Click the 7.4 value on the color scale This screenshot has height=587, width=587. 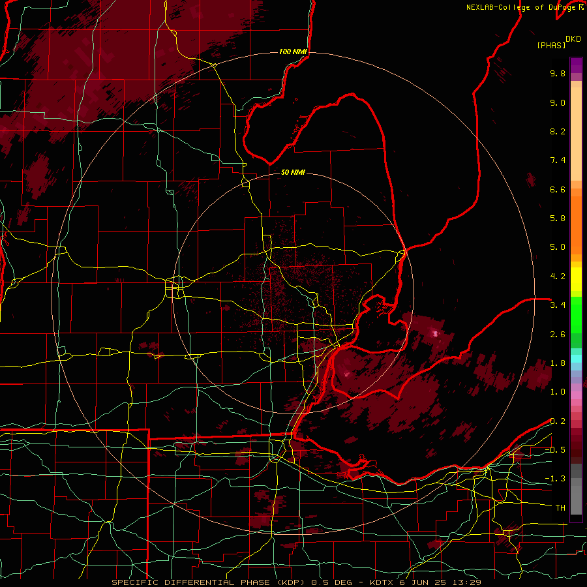[x=558, y=160]
